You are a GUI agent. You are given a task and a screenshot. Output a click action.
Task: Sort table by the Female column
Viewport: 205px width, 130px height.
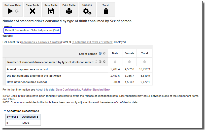[x=129, y=62]
